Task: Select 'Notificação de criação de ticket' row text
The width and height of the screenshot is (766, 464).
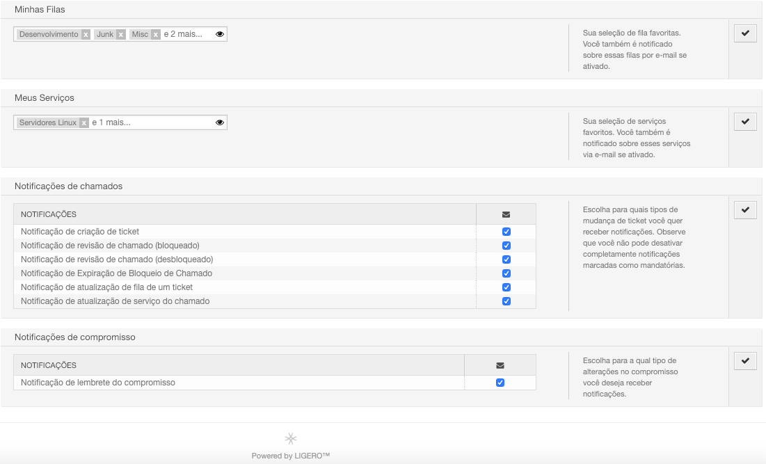Action: pos(80,232)
